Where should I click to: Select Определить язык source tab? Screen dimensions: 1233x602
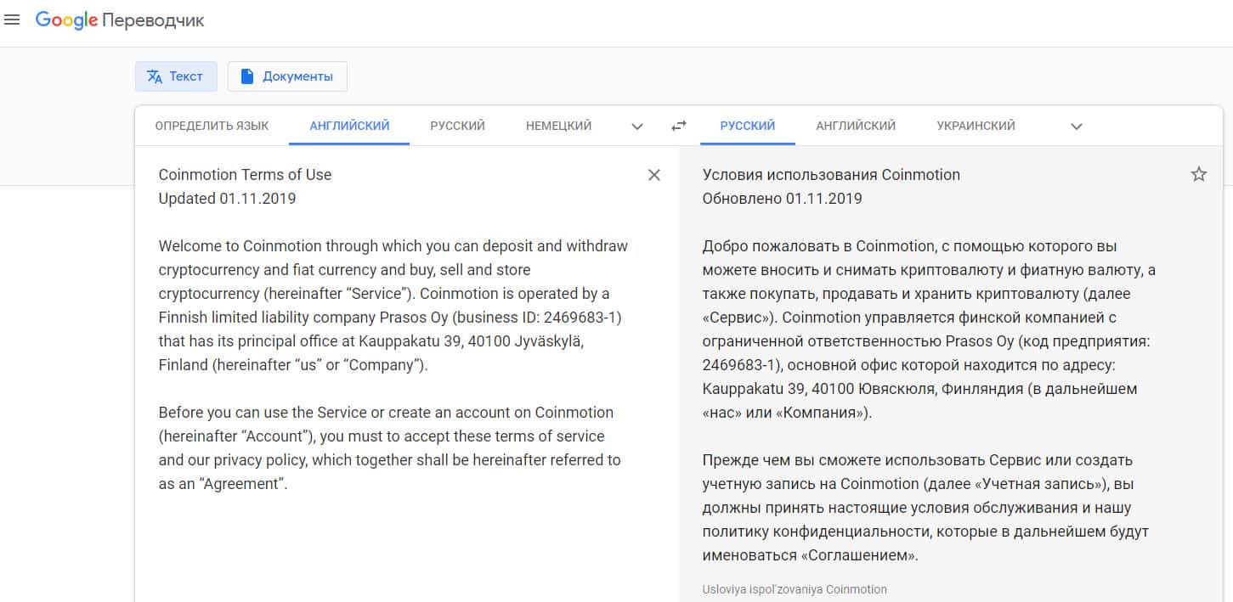(x=212, y=126)
